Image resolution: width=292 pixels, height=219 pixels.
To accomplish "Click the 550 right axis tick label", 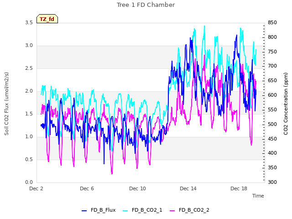I will pos(272,109).
